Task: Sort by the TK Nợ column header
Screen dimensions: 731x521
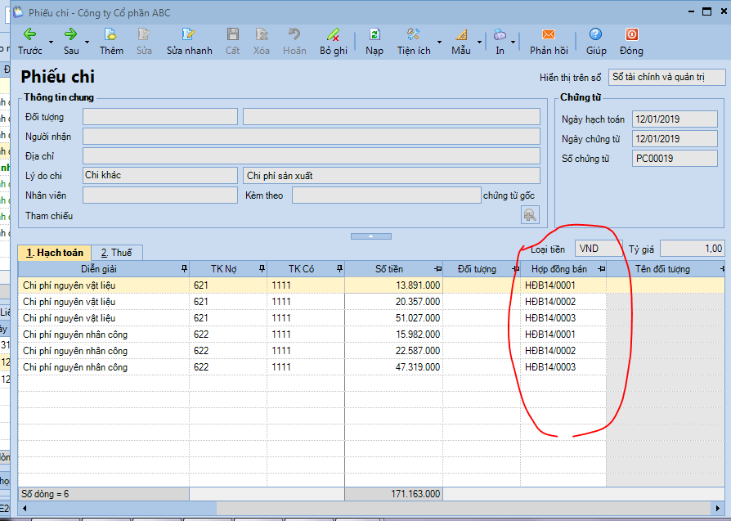Action: (224, 269)
